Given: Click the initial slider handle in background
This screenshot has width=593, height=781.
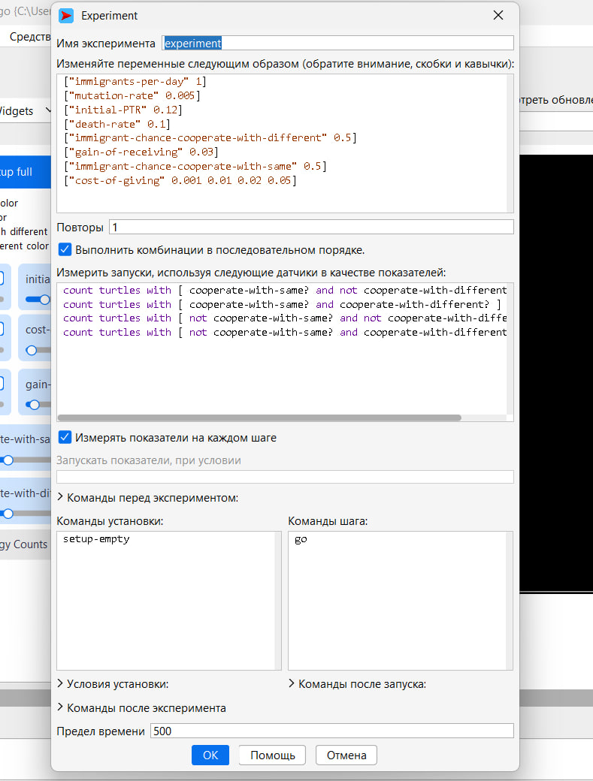Looking at the screenshot, I should tap(45, 299).
